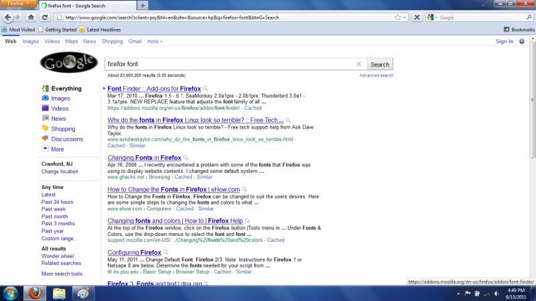Screen dimensions: 536x301
Task: Click the browser Back arrow button
Action: (8, 17)
